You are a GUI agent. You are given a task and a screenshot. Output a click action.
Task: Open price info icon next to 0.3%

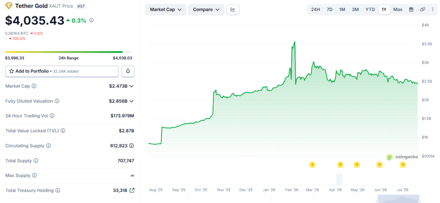tap(91, 20)
